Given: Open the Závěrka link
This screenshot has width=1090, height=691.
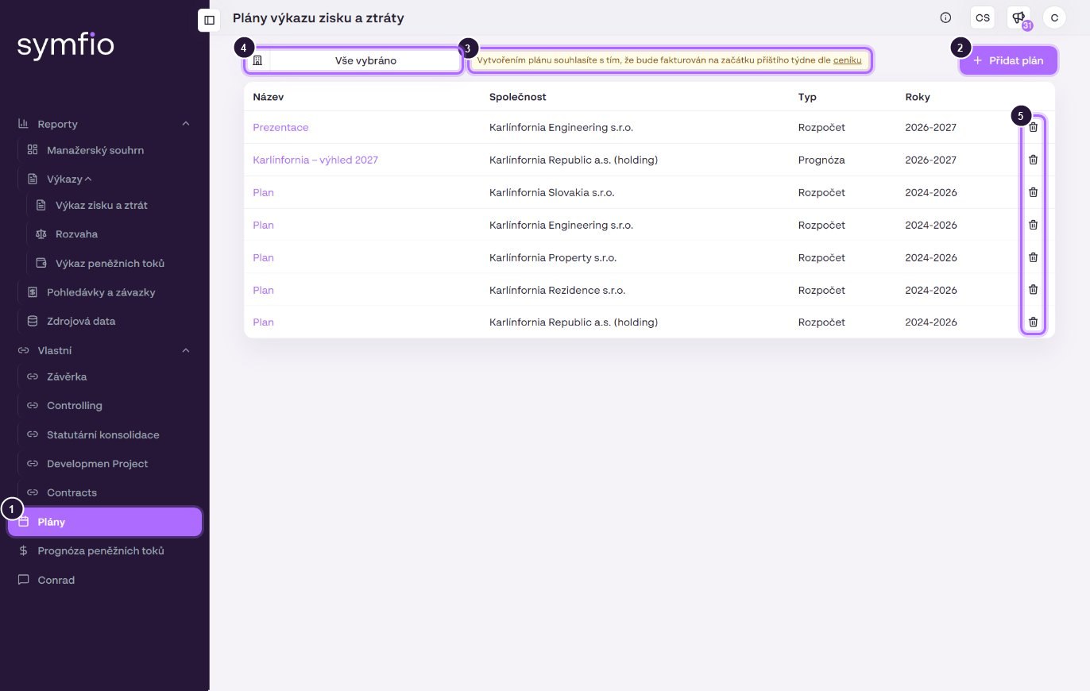Looking at the screenshot, I should click(67, 376).
